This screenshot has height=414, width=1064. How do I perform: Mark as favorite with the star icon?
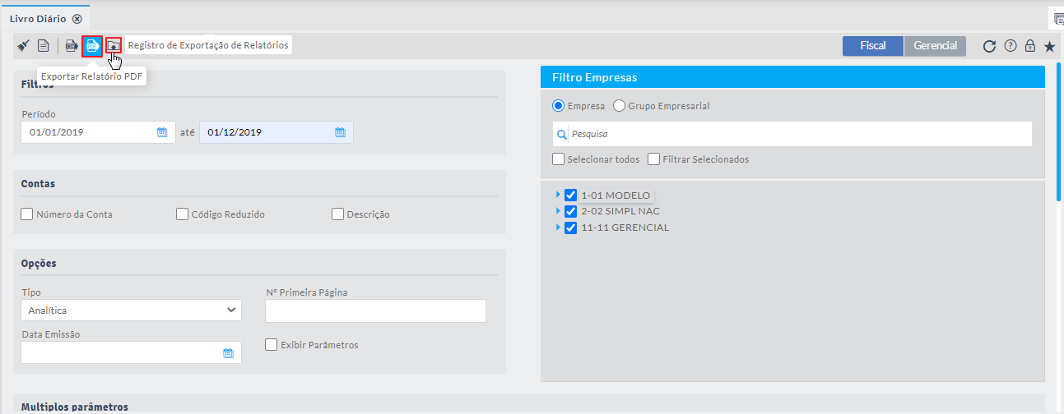point(1049,47)
